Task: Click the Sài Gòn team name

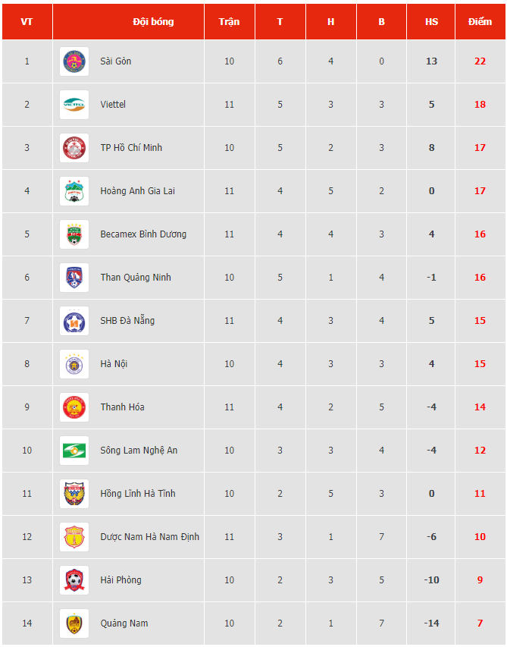Action: click(116, 61)
